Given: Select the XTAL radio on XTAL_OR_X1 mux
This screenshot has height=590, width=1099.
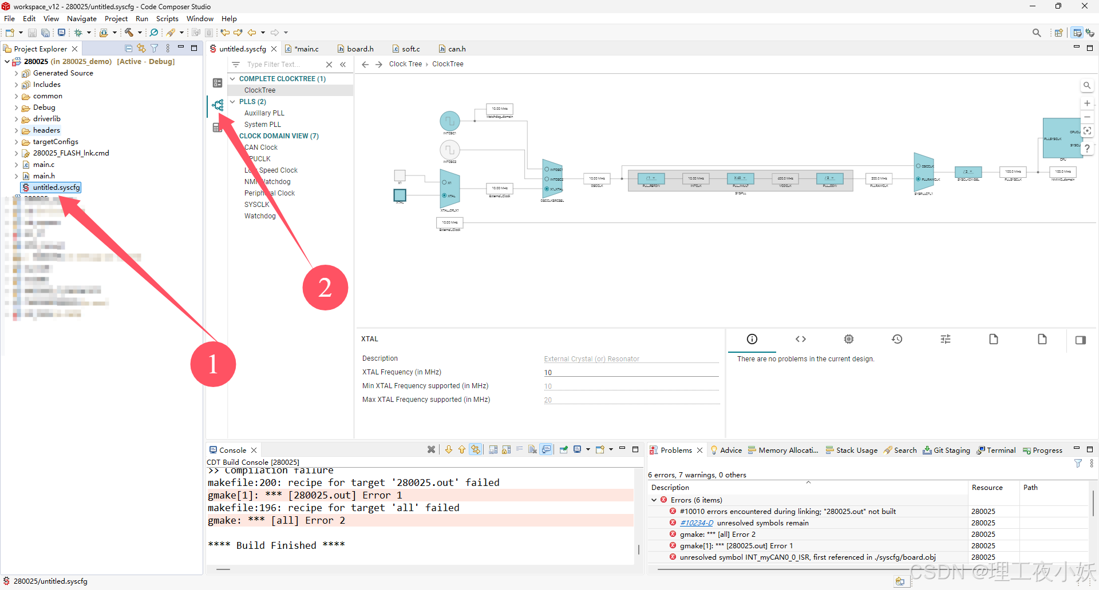Looking at the screenshot, I should [444, 196].
